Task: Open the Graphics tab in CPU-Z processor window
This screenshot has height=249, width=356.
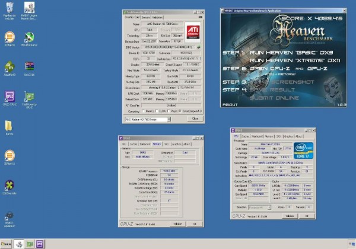Action: coord(288,136)
